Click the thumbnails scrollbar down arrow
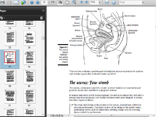The height and width of the screenshot is (117, 156). (x=43, y=115)
